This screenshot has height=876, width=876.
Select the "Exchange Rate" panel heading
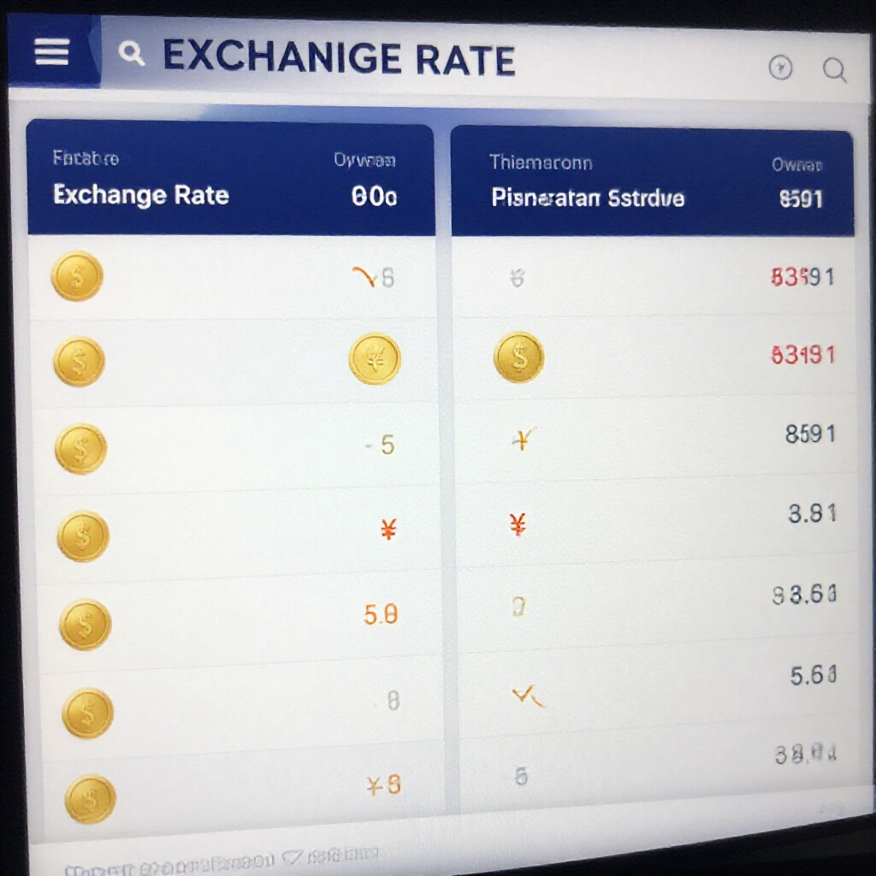[x=141, y=195]
